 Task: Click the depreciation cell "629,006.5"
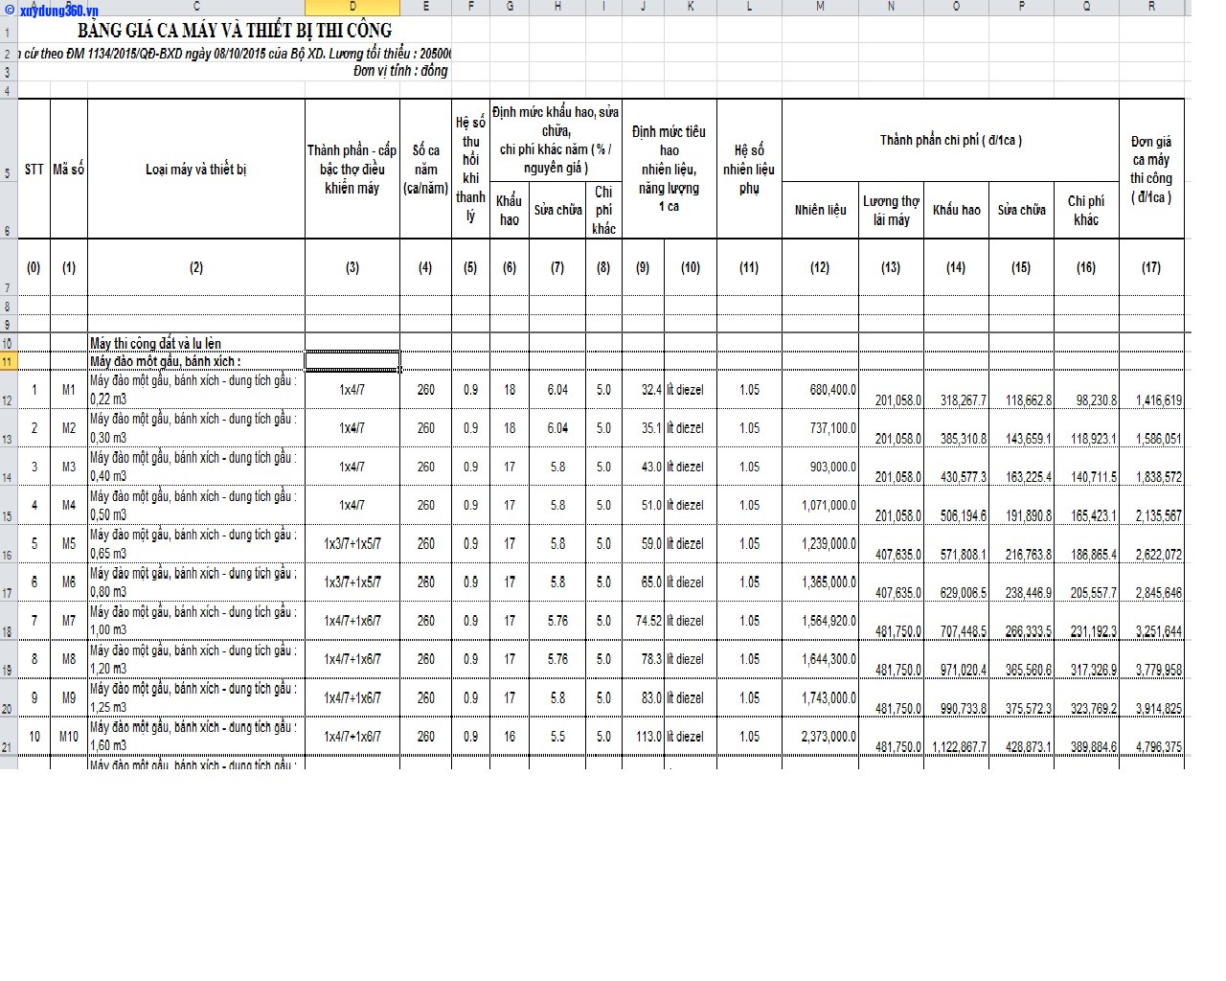[956, 582]
